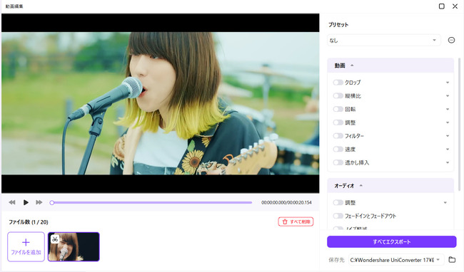This screenshot has width=464, height=272.
Task: Close the 動画編集 window
Action: 455,6
